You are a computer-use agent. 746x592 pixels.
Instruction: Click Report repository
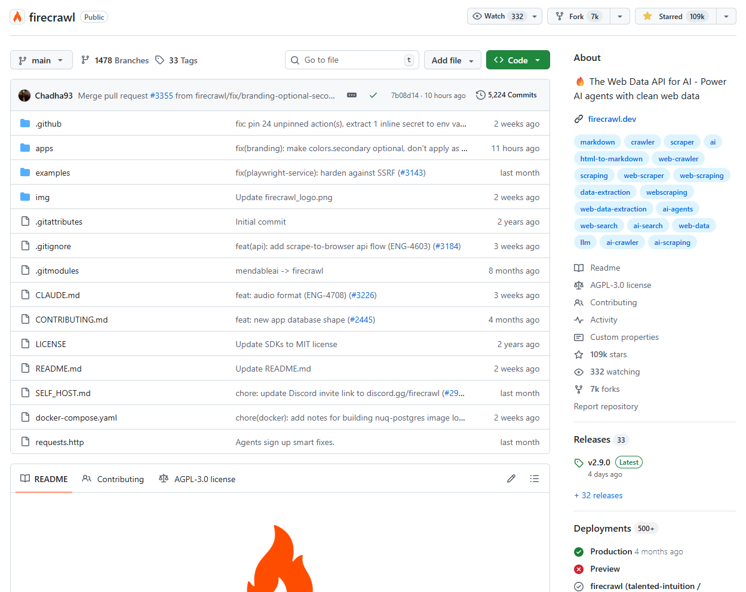click(x=606, y=406)
